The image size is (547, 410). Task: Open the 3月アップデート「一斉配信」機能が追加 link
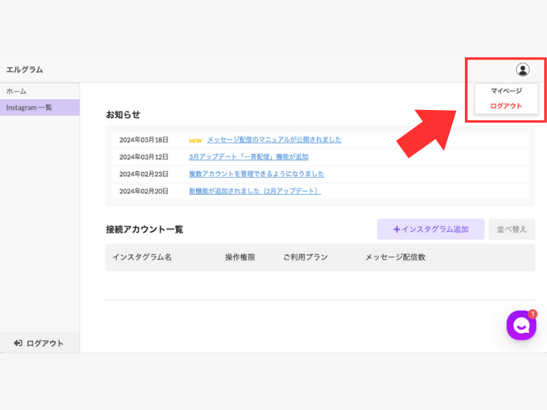pyautogui.click(x=249, y=157)
